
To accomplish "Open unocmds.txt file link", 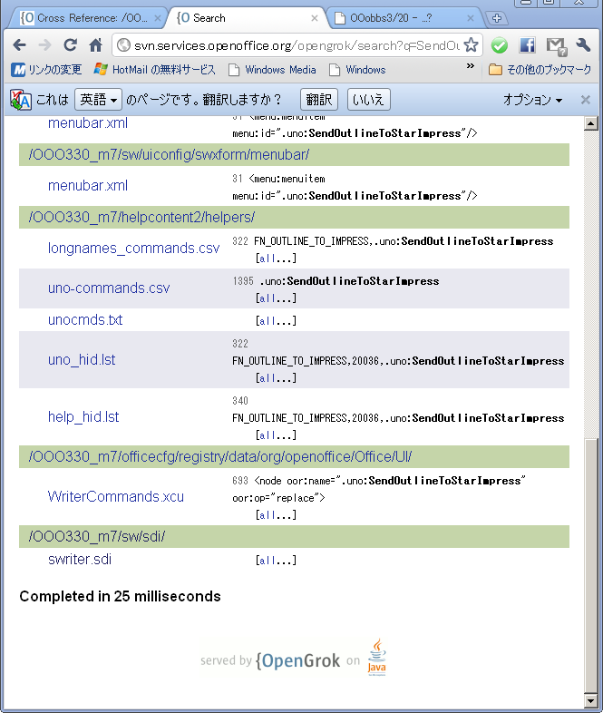I will (x=85, y=319).
